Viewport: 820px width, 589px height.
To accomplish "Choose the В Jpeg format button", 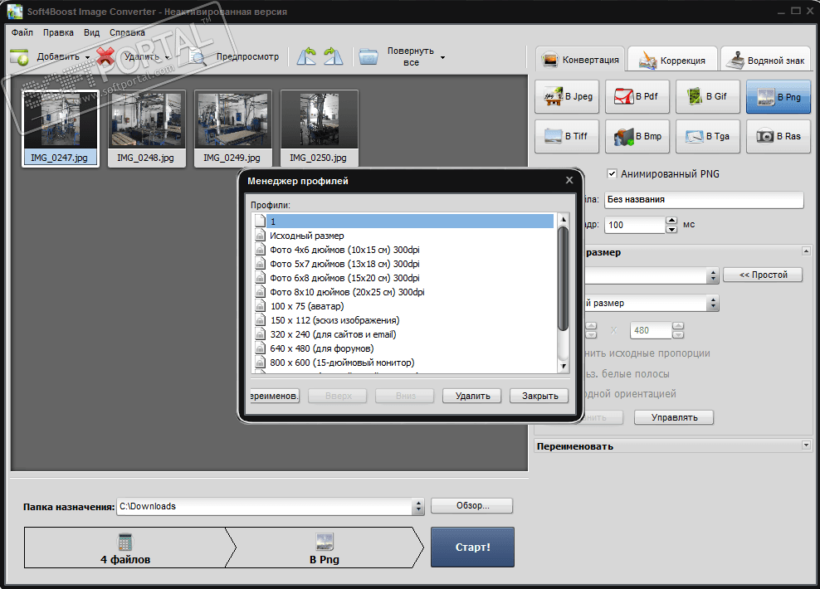I will [x=567, y=97].
